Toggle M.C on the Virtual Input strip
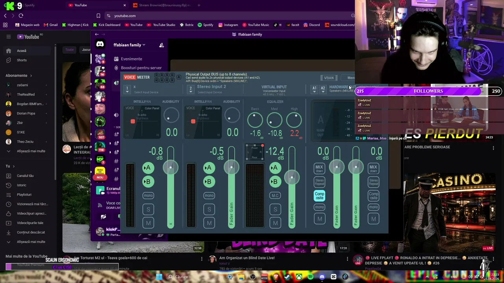This screenshot has width=504, height=283. tap(275, 195)
